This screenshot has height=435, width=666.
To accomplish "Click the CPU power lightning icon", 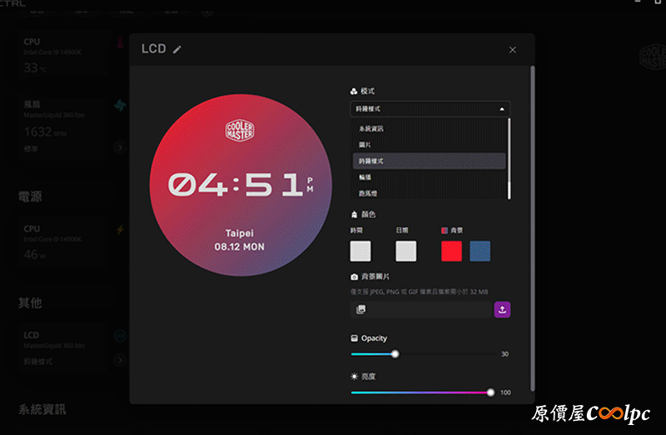I will click(x=120, y=230).
